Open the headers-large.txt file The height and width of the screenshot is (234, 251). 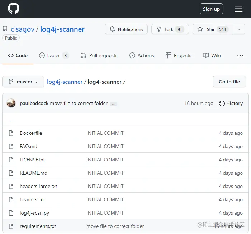pos(38,186)
